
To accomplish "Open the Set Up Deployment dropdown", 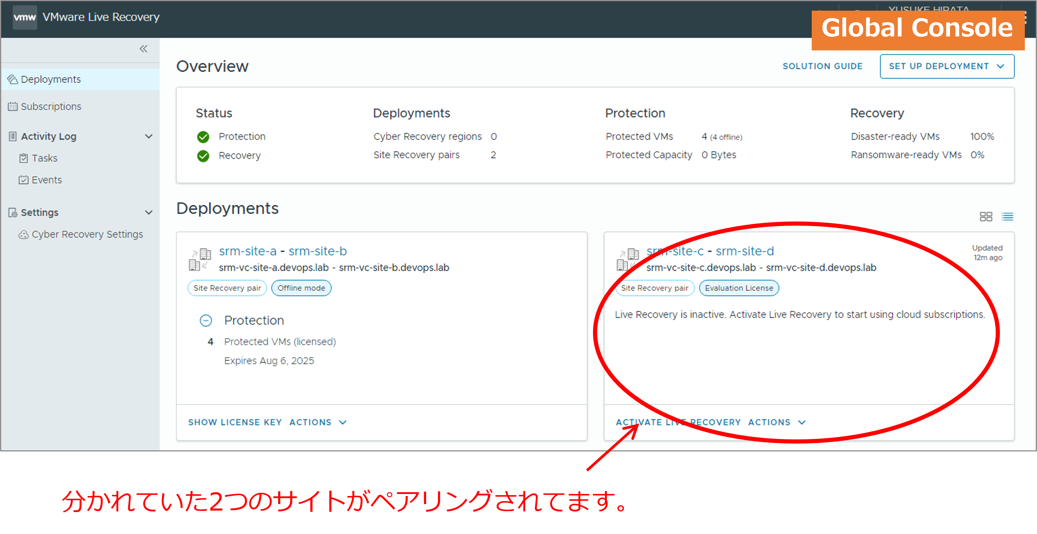I will (947, 66).
